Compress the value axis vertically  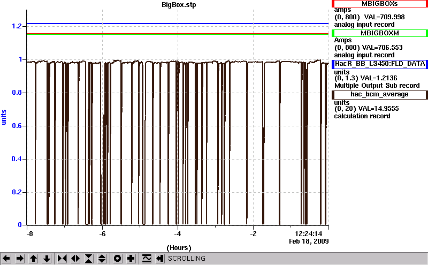click(89, 259)
